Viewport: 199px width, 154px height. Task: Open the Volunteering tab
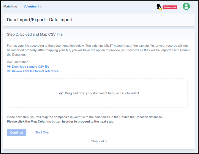pos(33,6)
